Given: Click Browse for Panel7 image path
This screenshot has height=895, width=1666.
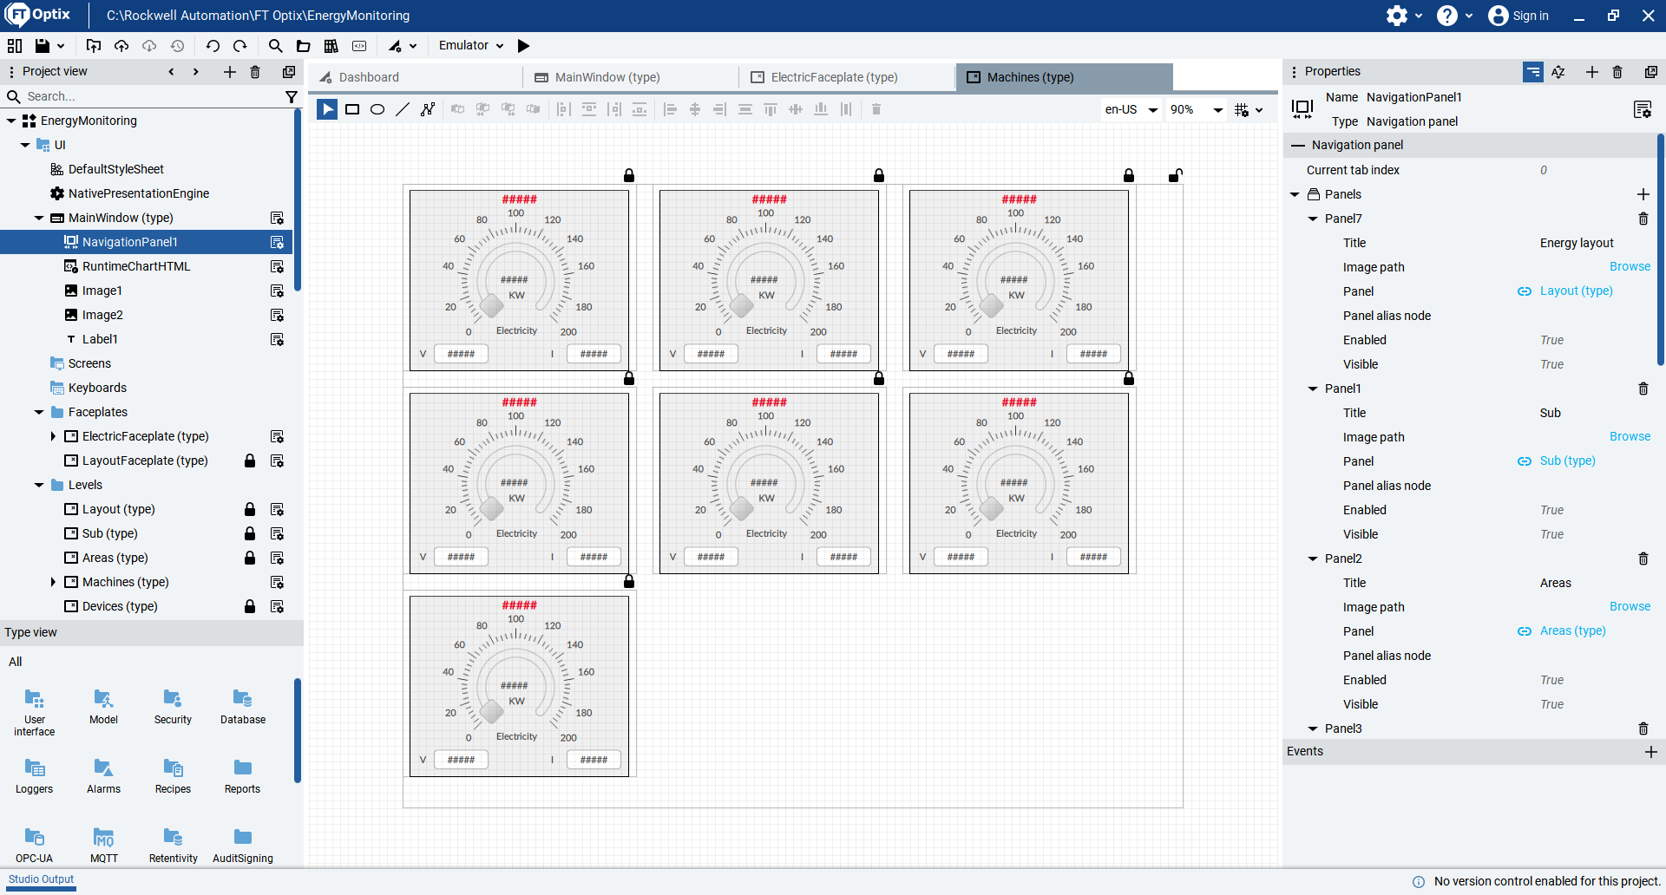Looking at the screenshot, I should pyautogui.click(x=1630, y=267).
